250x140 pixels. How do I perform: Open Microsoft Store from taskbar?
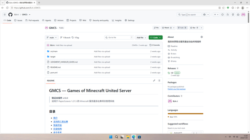pos(139,137)
